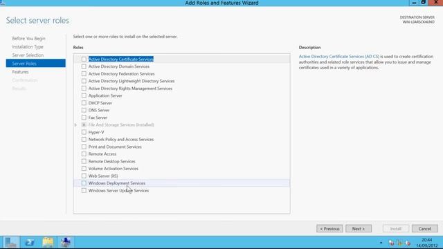Expand File And Storage Services node
This screenshot has width=443, height=249.
pyautogui.click(x=75, y=124)
